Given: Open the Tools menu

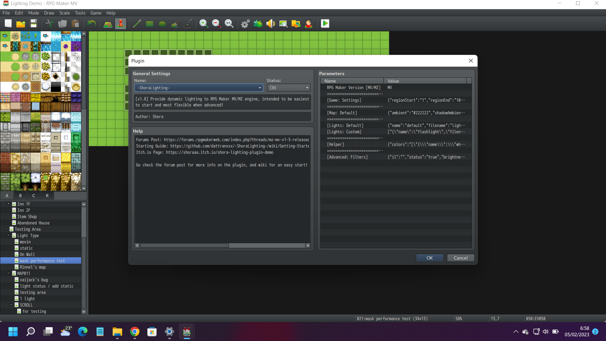Looking at the screenshot, I should (x=80, y=13).
